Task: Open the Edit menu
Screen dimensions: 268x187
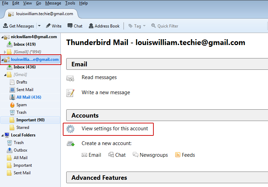Action: coord(16,3)
